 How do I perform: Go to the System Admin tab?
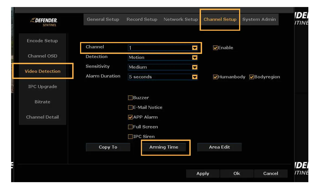coord(259,19)
